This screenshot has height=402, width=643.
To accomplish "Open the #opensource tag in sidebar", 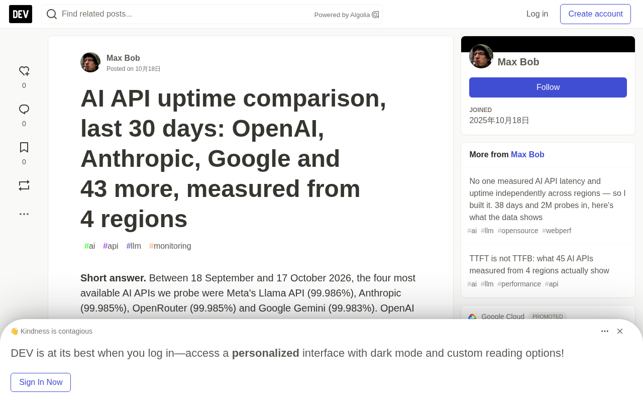I will tap(518, 231).
